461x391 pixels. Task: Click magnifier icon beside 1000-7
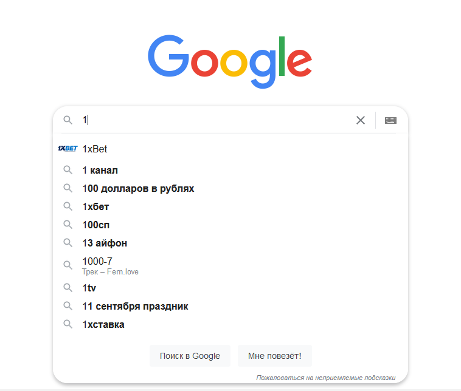pyautogui.click(x=68, y=265)
